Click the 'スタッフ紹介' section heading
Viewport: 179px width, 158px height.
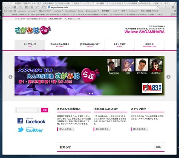point(139,109)
